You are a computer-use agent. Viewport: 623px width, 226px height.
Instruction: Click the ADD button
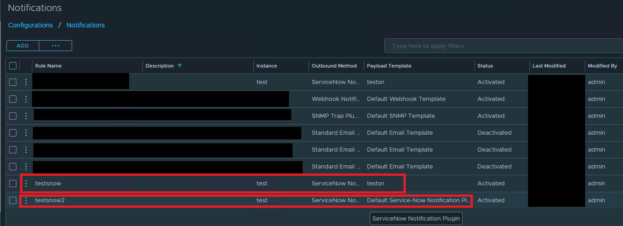coord(23,46)
